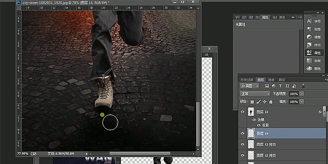Select the 图层 14 layer row

click(x=282, y=133)
